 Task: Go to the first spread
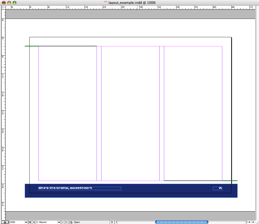[x=30, y=222]
